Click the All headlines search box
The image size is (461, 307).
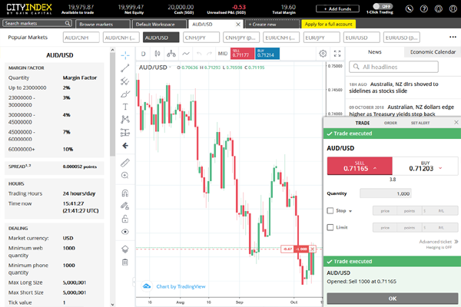tap(393, 67)
